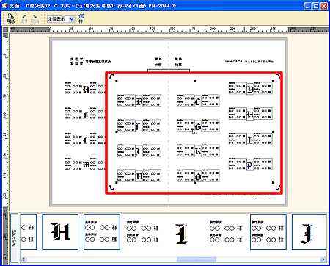Close the 文面 window
330x266 pixels.
[x=324, y=6]
